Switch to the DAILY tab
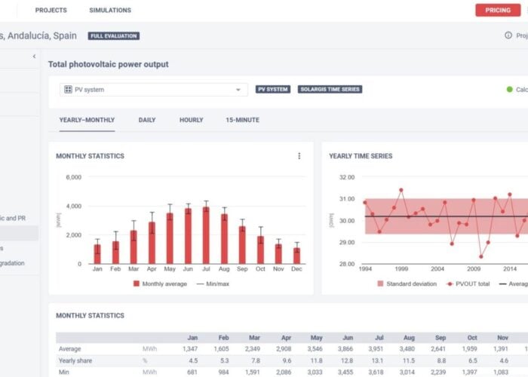Image resolution: width=528 pixels, height=377 pixels. point(147,120)
